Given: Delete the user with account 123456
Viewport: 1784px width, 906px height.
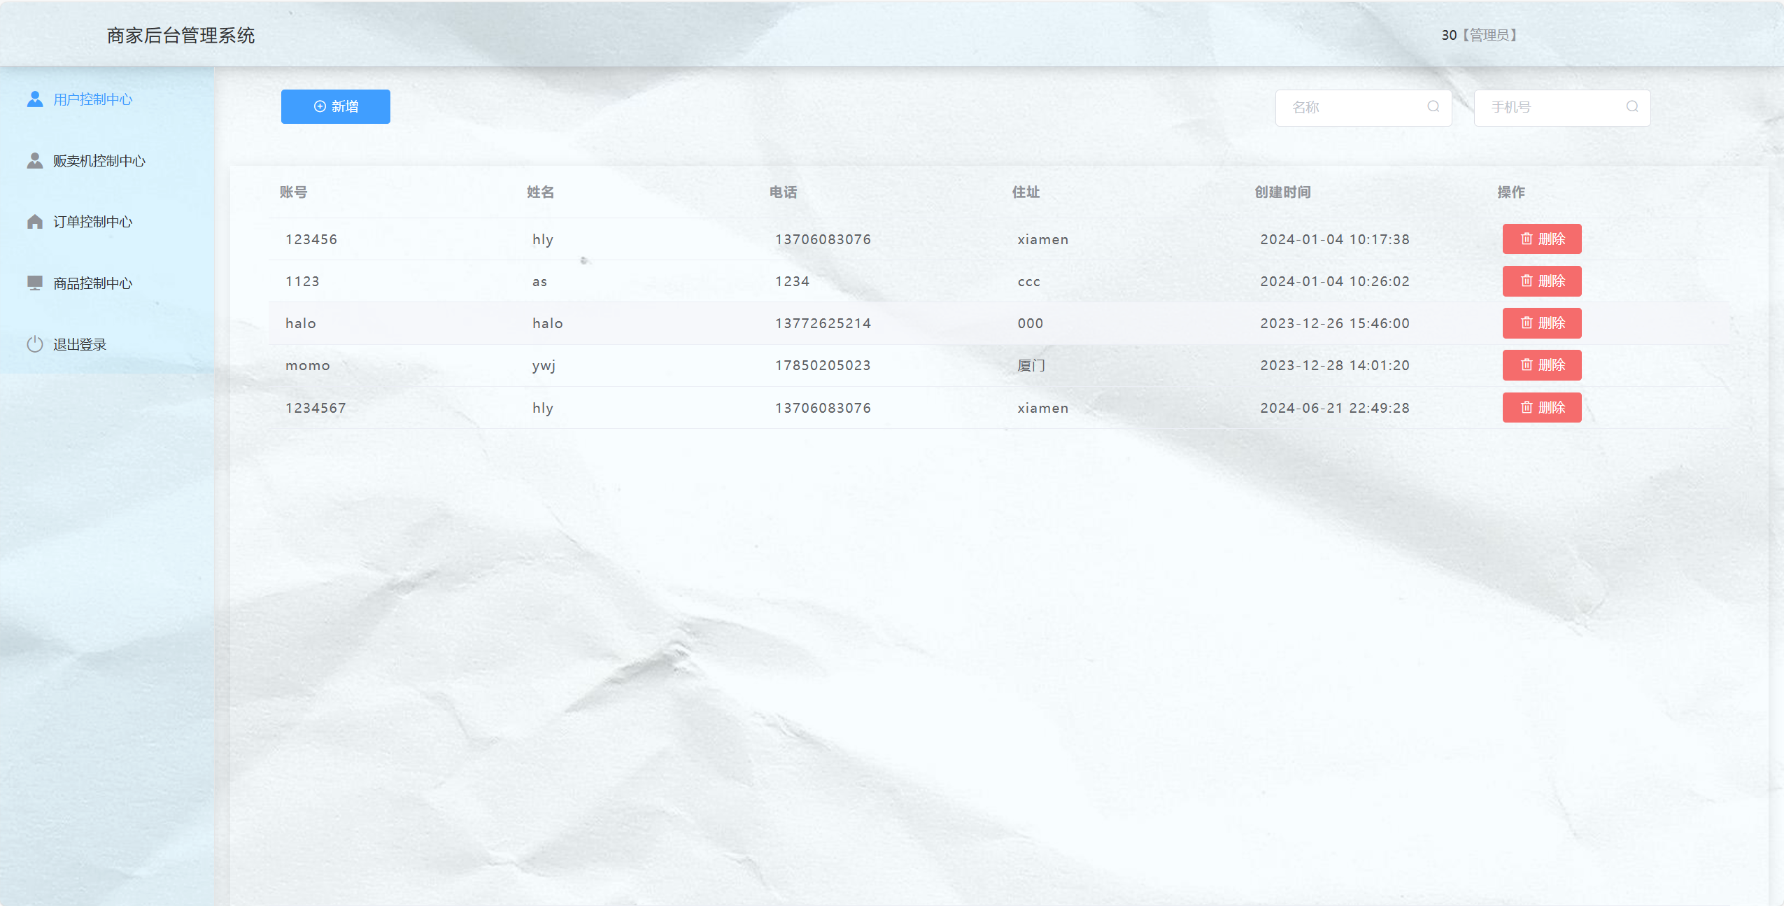Looking at the screenshot, I should point(1541,239).
